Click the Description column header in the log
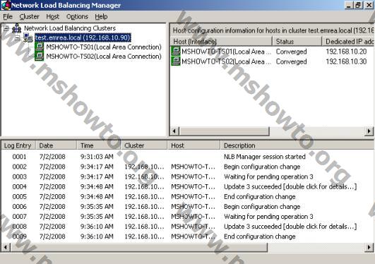This screenshot has width=375, height=264. click(297, 145)
